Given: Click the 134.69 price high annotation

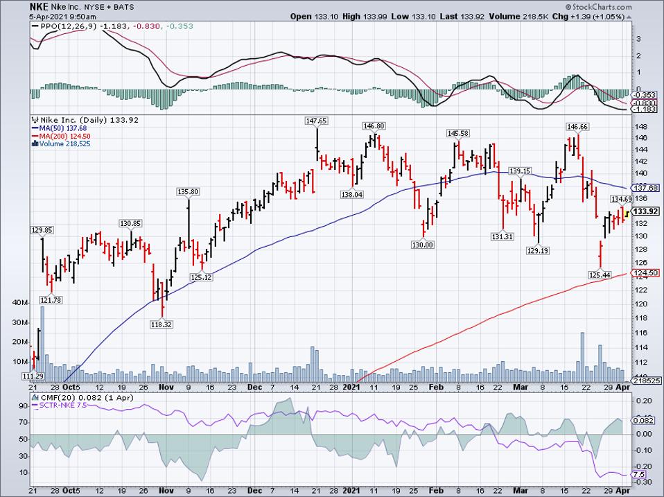Looking at the screenshot, I should pos(621,199).
